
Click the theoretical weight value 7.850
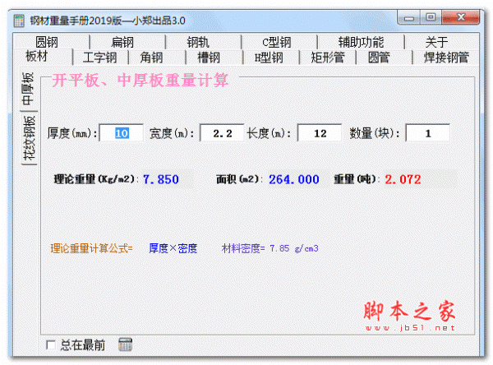tap(161, 179)
